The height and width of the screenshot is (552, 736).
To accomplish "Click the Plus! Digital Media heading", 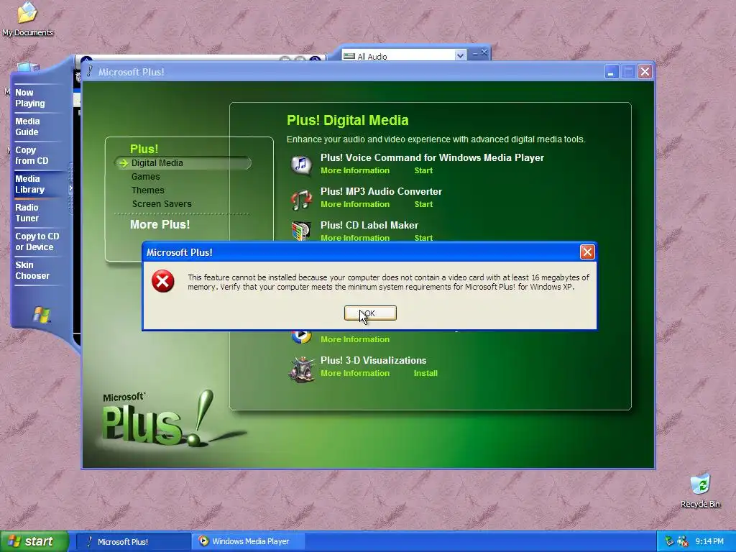I will pos(347,120).
